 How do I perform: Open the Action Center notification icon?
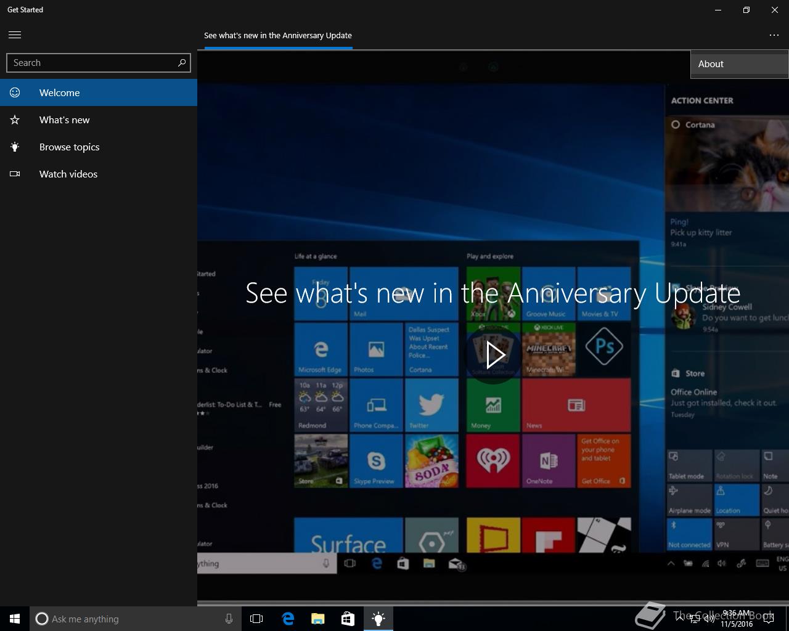[769, 619]
